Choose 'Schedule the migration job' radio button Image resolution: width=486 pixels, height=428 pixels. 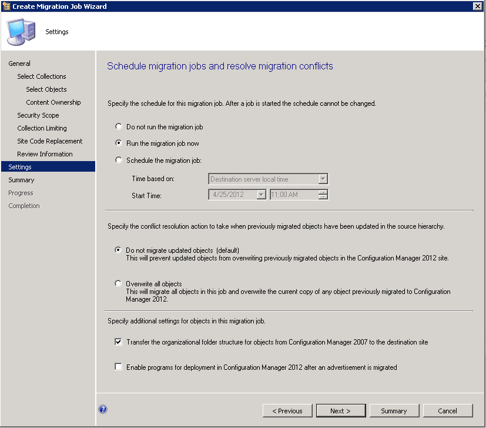[119, 160]
